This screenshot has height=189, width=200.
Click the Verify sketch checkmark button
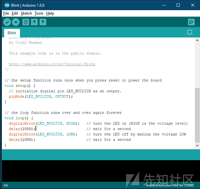[x=7, y=22]
